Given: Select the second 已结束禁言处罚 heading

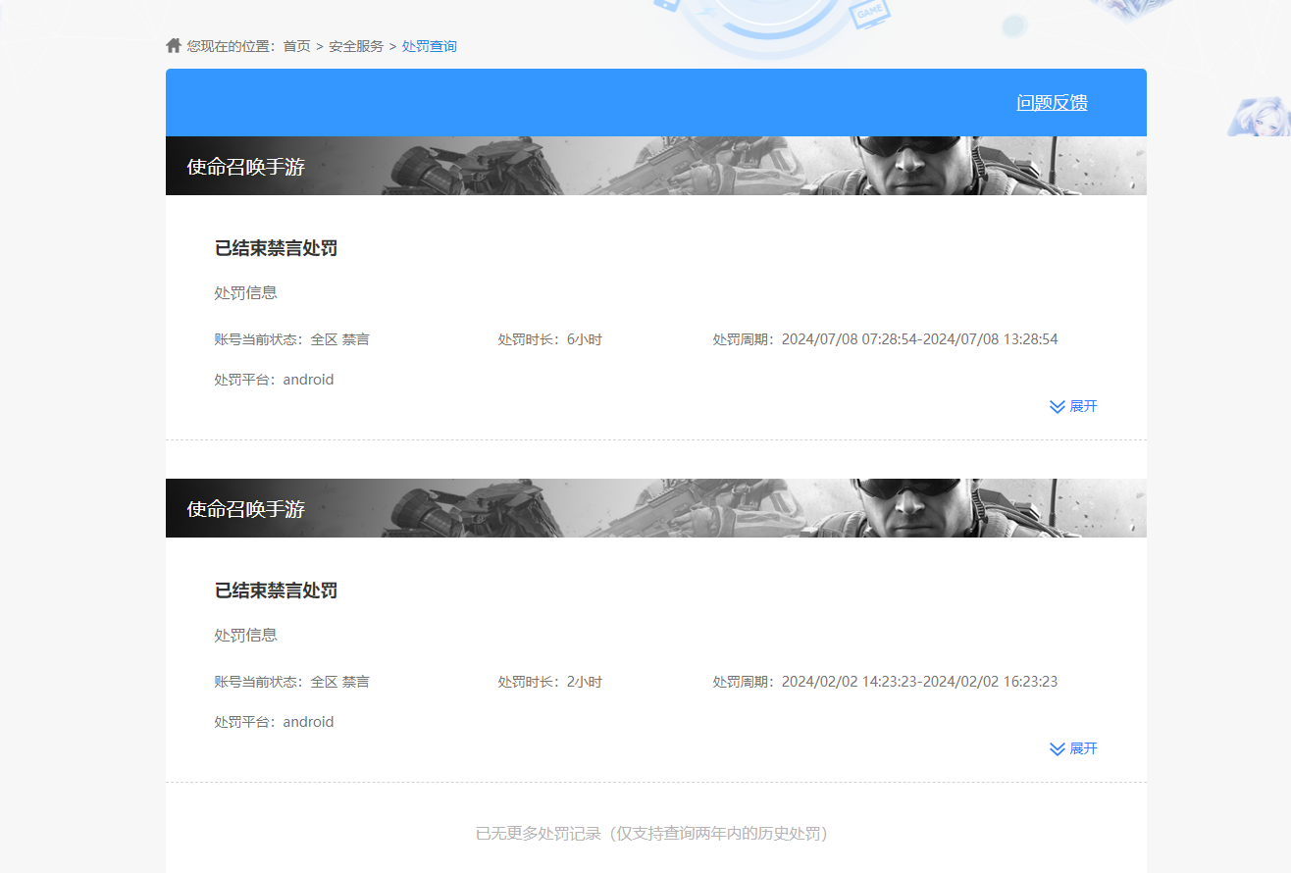Looking at the screenshot, I should (276, 591).
